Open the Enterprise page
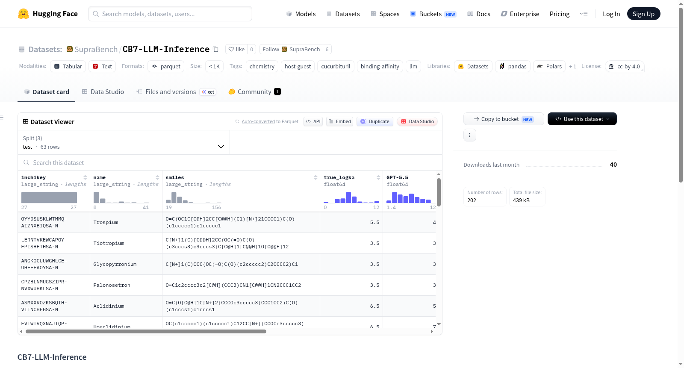684x368 pixels. coord(520,14)
